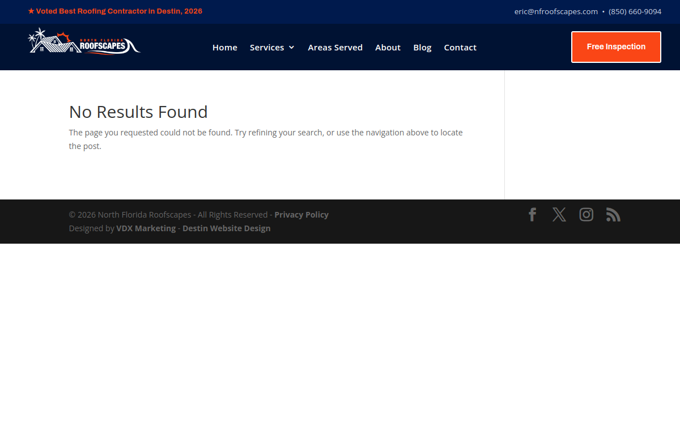Open the Facebook social icon in footer

point(532,215)
